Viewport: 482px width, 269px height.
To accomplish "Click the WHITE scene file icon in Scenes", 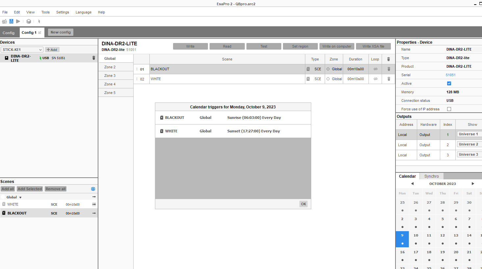I will tap(4, 204).
